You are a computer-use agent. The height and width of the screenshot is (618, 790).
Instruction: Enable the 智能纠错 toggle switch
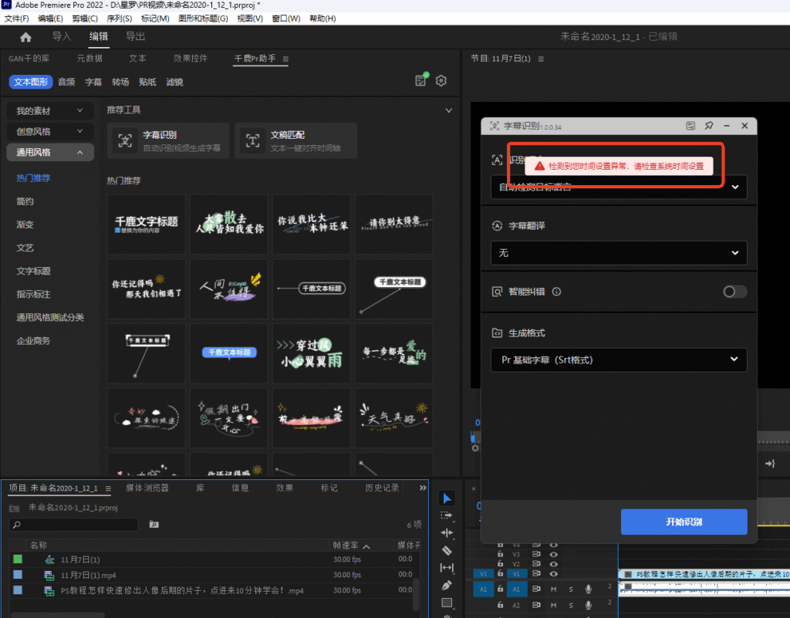[x=734, y=292]
